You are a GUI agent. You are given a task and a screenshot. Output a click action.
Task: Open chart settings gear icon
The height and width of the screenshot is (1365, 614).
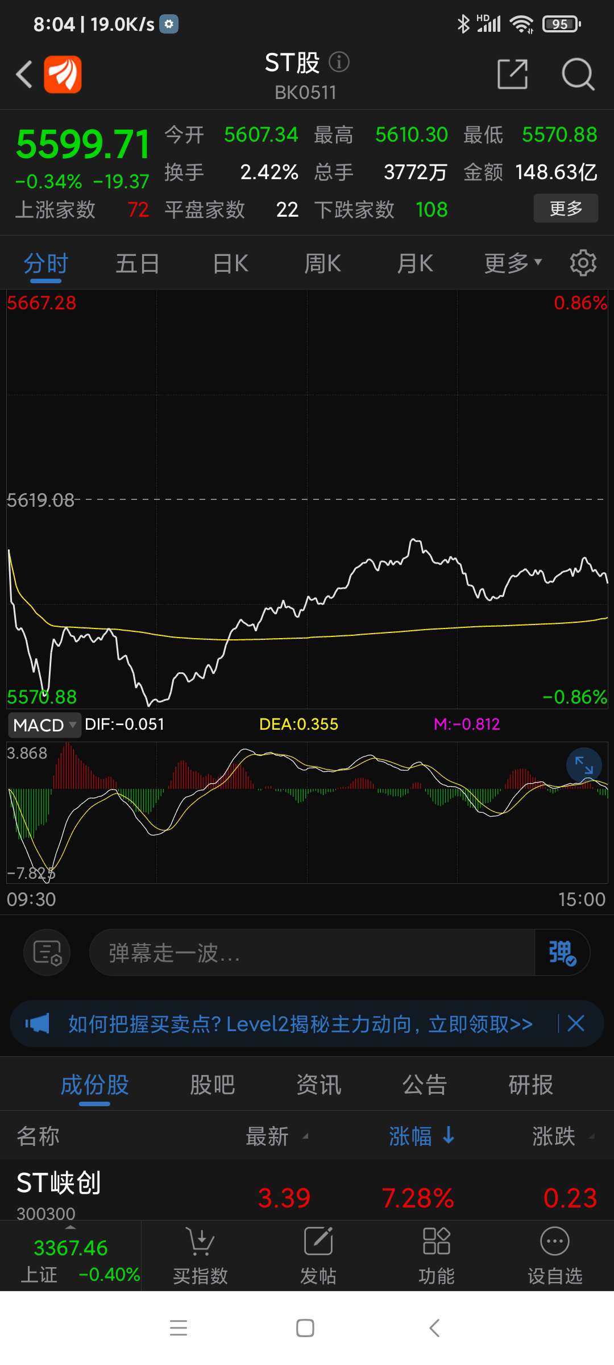tap(583, 263)
